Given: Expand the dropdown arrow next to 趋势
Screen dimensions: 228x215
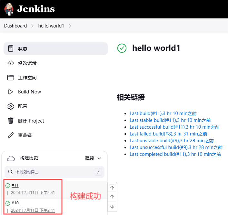Looking at the screenshot, I should pos(99,158).
